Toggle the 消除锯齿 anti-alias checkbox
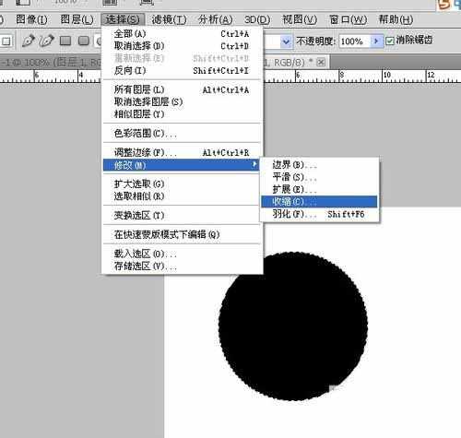 (390, 41)
